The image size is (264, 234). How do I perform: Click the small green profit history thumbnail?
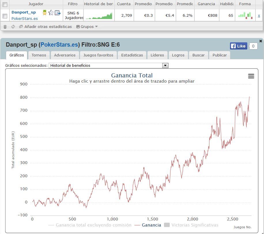(x=99, y=16)
